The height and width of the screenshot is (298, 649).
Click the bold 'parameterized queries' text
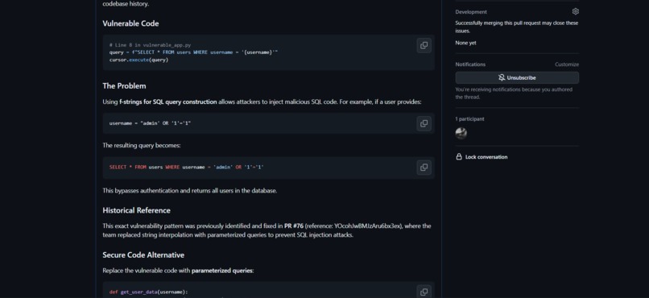[222, 271]
